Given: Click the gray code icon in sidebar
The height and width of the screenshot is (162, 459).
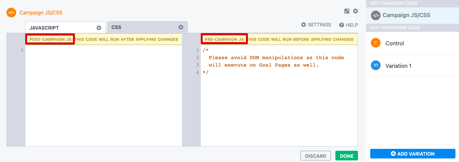Looking at the screenshot, I should 376,15.
